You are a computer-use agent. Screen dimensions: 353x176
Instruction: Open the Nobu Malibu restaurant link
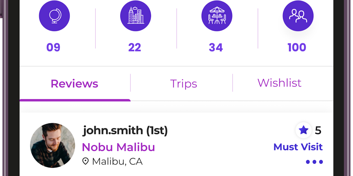(x=118, y=147)
